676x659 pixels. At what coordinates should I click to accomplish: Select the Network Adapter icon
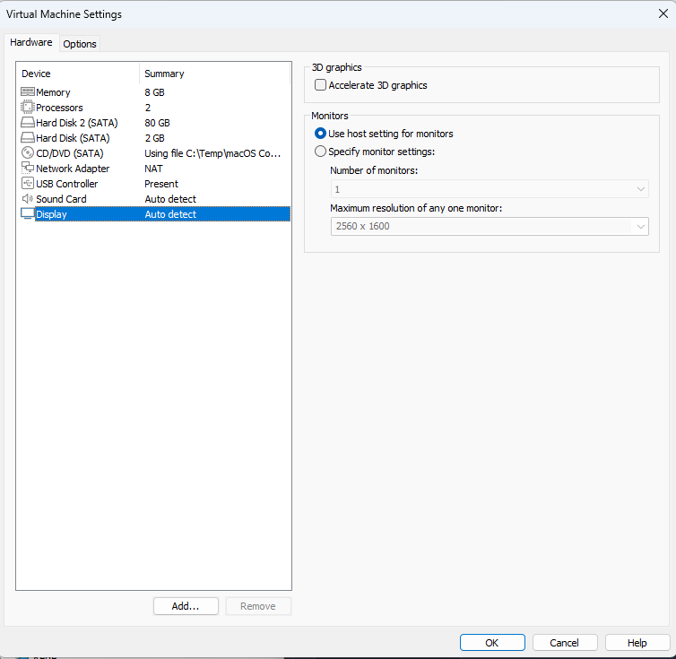(x=27, y=169)
